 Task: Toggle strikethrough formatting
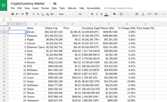click(x=102, y=14)
